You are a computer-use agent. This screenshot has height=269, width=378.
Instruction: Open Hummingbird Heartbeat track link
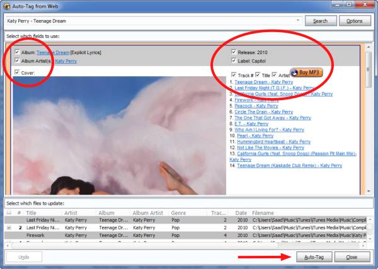click(x=273, y=142)
